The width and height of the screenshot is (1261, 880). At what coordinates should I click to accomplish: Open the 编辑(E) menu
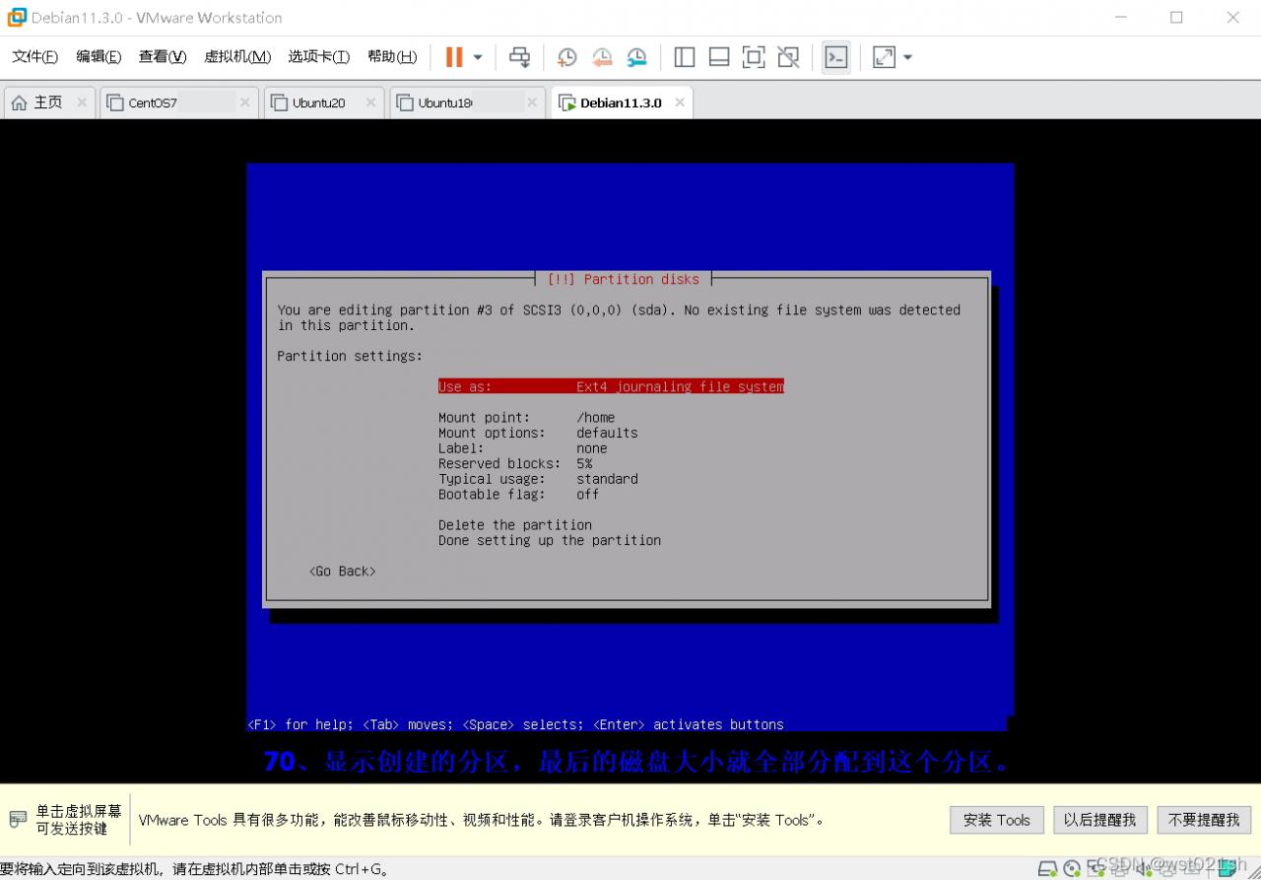click(99, 57)
